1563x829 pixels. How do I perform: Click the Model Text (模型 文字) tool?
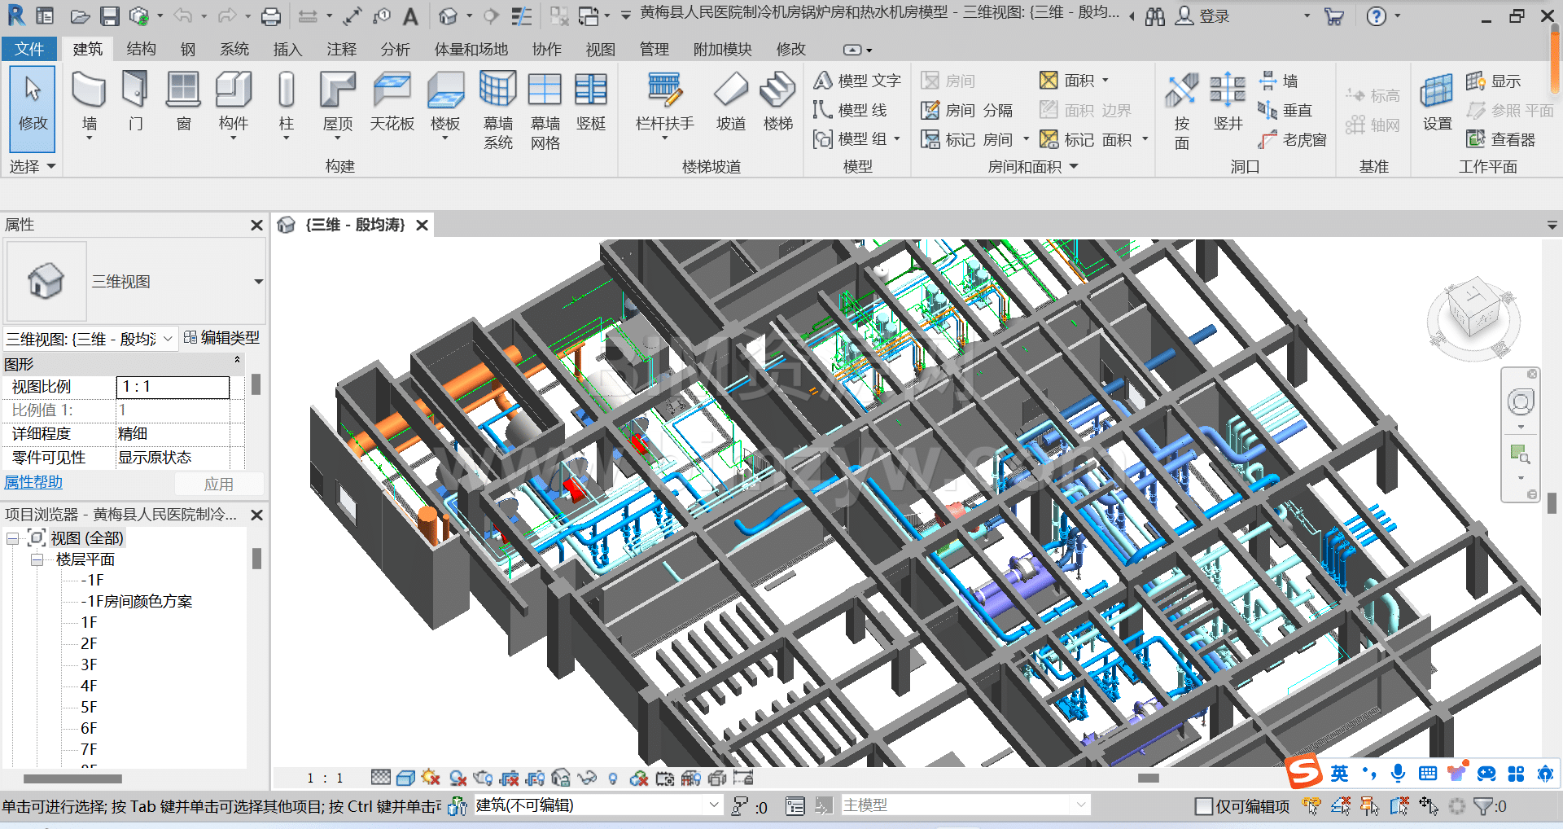tap(857, 81)
